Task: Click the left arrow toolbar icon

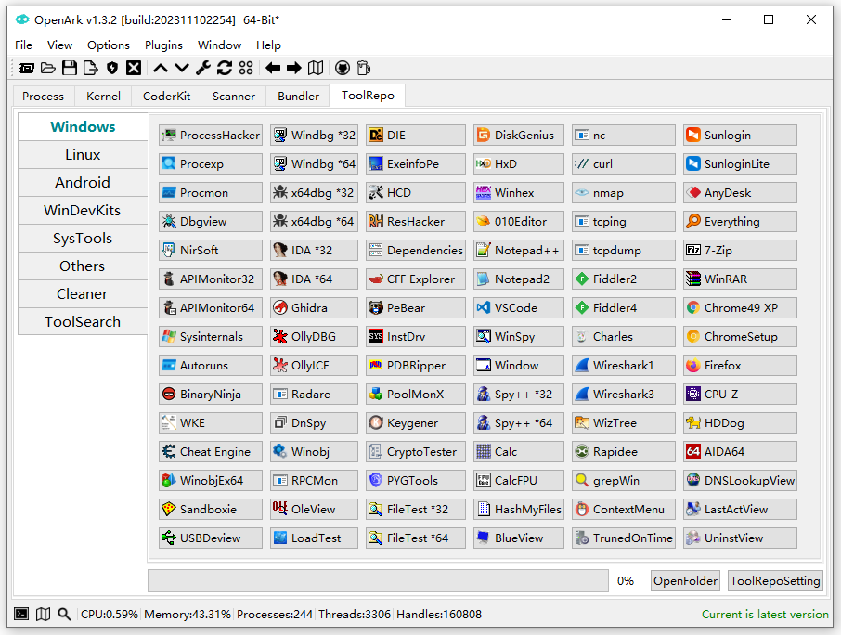Action: (273, 68)
